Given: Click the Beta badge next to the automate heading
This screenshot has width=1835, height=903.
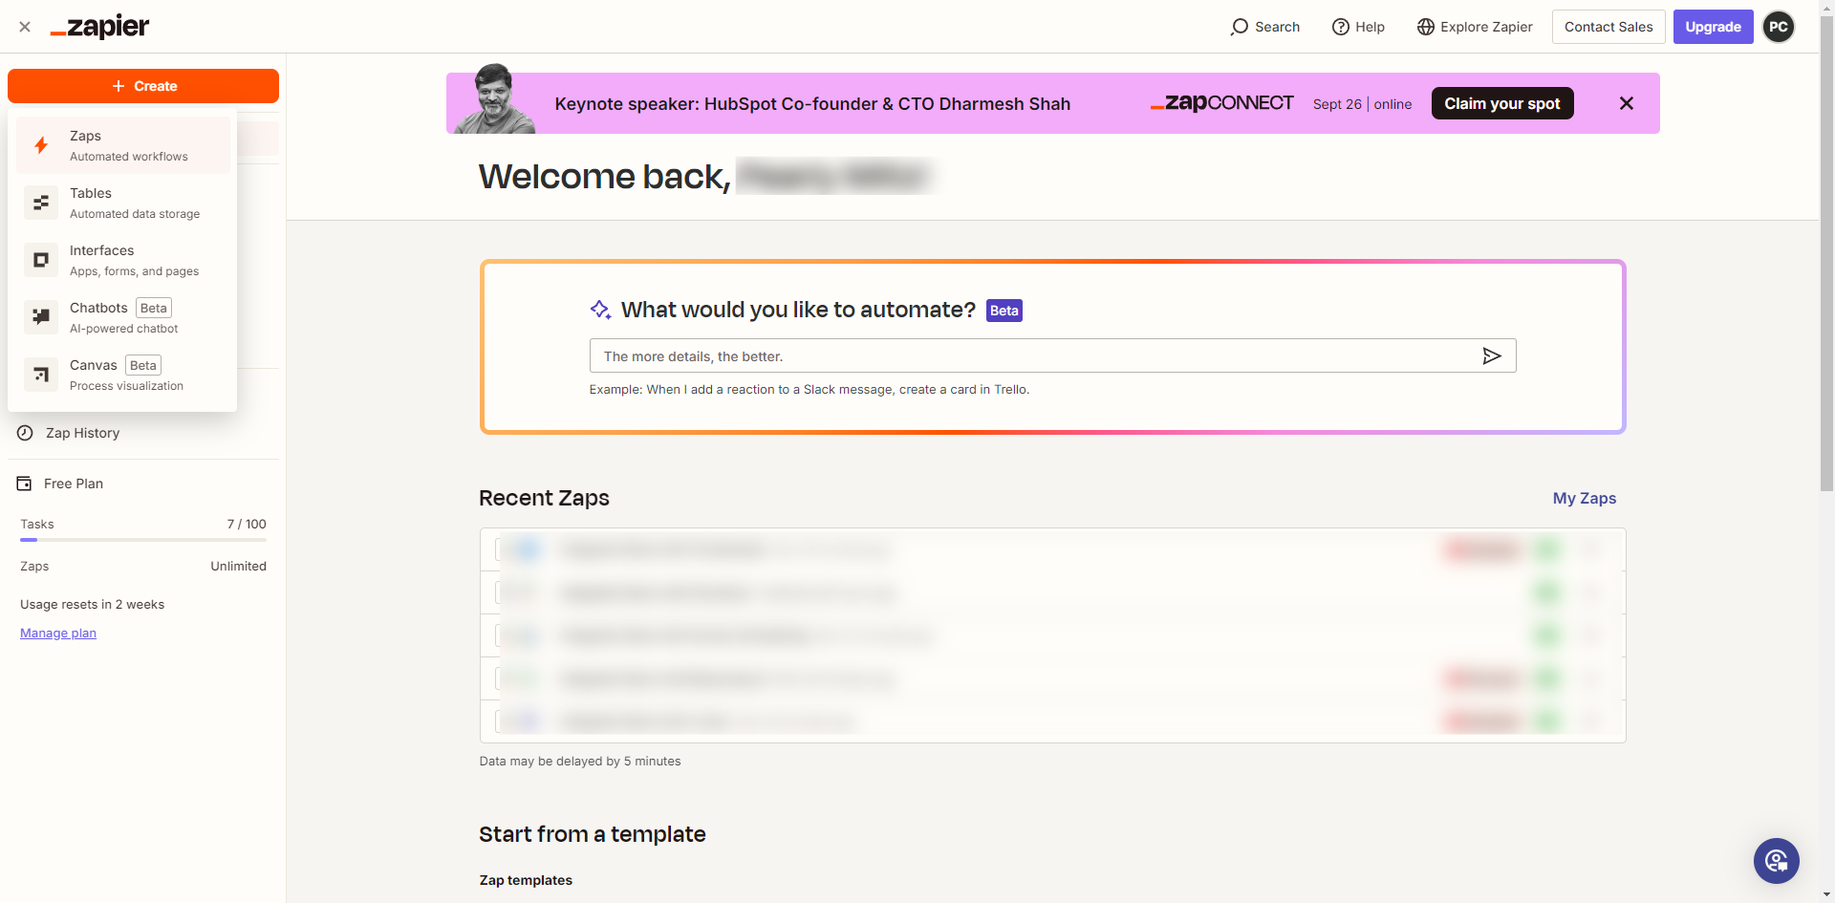Looking at the screenshot, I should tap(1004, 311).
